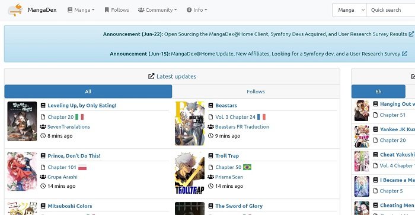Screen dimensions: 415x215
Task: Click the external link icon beside Latest updates
Action: pyautogui.click(x=151, y=77)
